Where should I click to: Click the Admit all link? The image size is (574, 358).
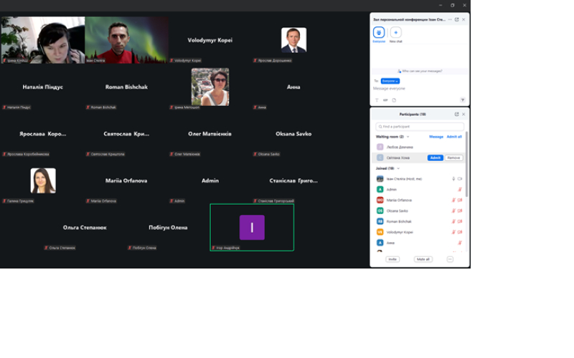[x=454, y=136]
